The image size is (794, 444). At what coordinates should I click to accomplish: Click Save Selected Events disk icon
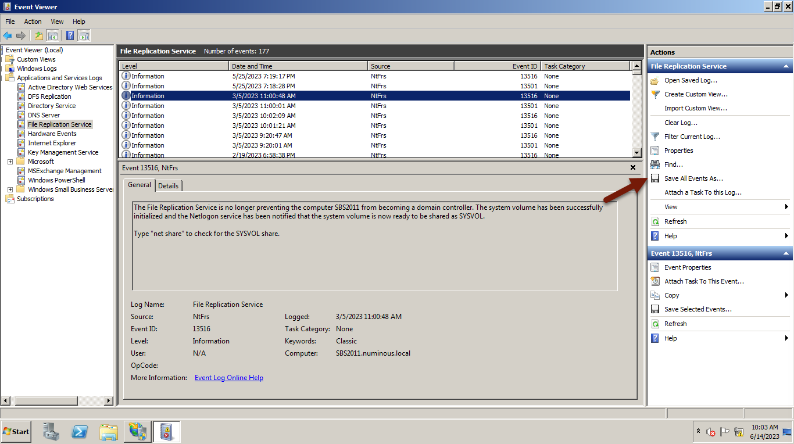(x=655, y=309)
